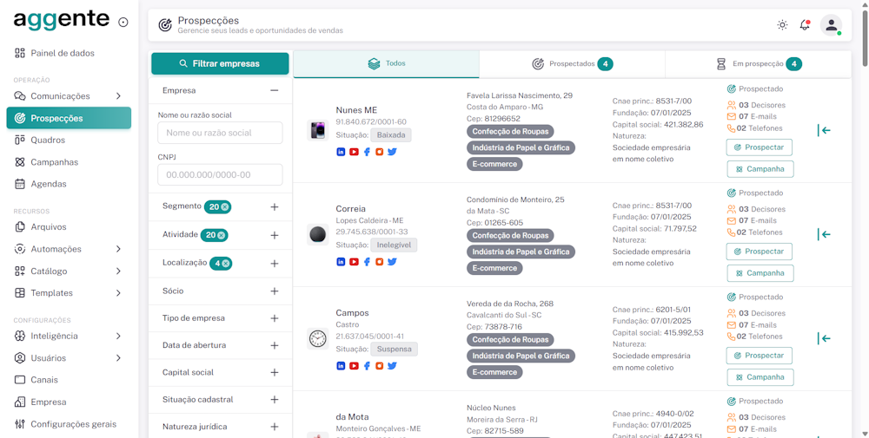Screen dimensions: 869x438
Task: Click the Filtrar empresas button
Action: (x=220, y=63)
